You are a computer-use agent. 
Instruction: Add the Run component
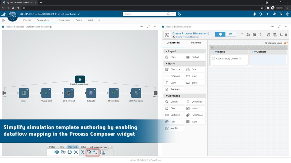[x=174, y=122]
